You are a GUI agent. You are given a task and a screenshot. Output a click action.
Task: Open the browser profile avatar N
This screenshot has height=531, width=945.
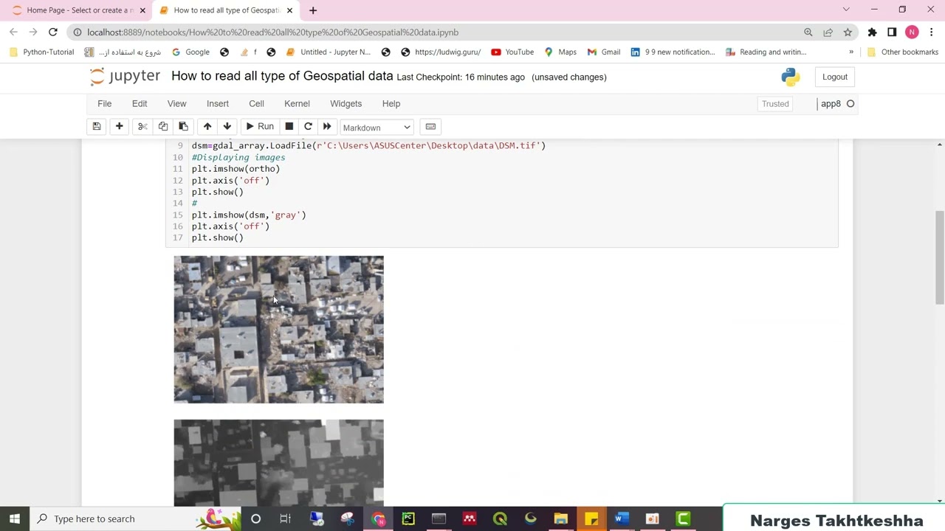pos(912,32)
